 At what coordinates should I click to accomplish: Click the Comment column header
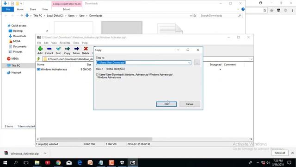tap(230, 64)
